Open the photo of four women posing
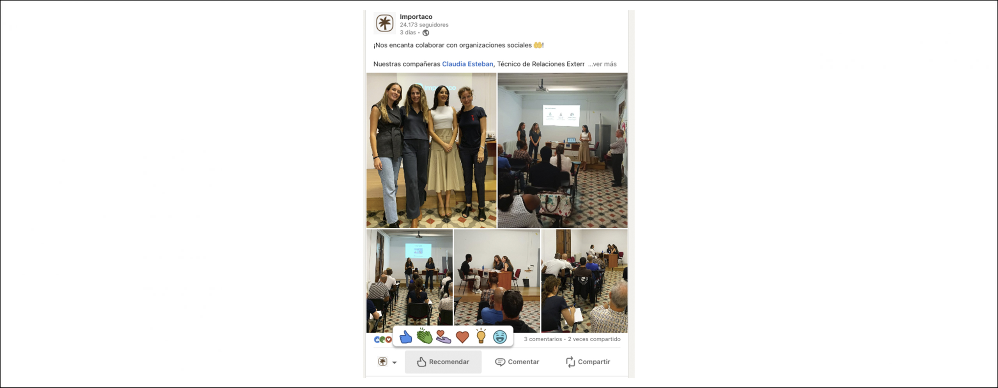This screenshot has height=388, width=998. click(x=431, y=150)
